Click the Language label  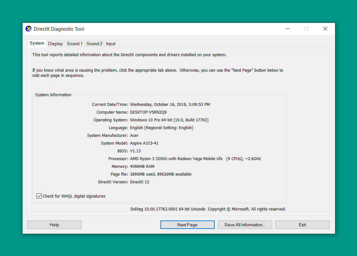coord(118,128)
